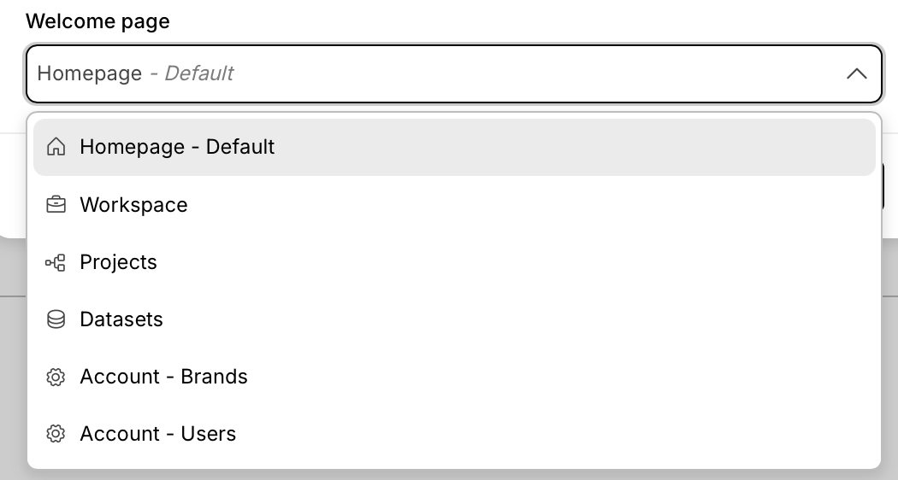The width and height of the screenshot is (898, 480).
Task: Click the gear icon for Account - Users
Action: (x=56, y=434)
